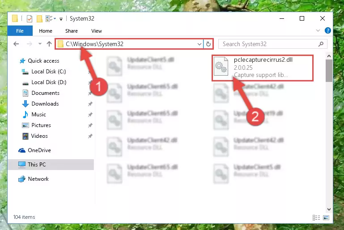
Task: Open Local Disk (D:) in sidebar
Action: click(x=49, y=82)
